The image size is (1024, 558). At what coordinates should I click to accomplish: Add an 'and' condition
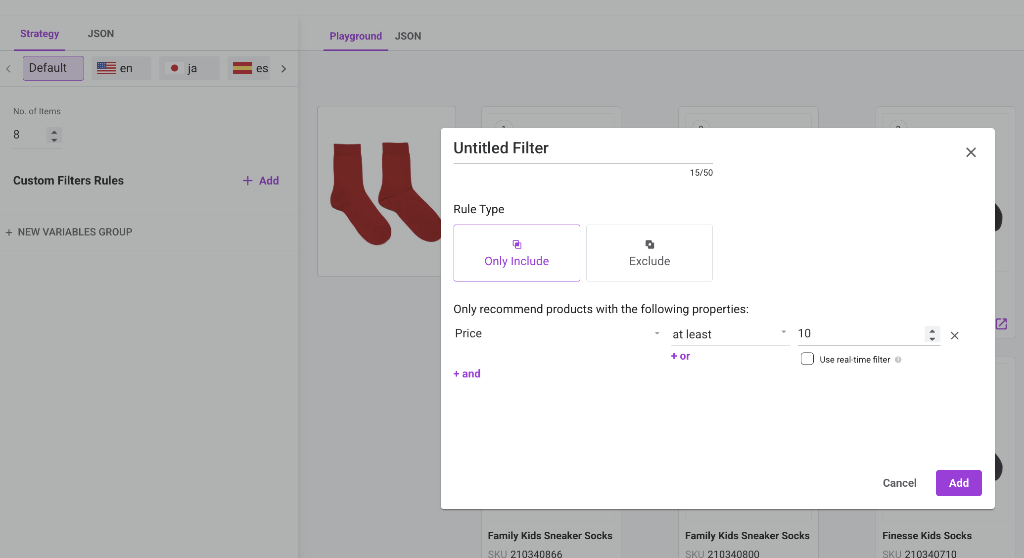(x=467, y=374)
